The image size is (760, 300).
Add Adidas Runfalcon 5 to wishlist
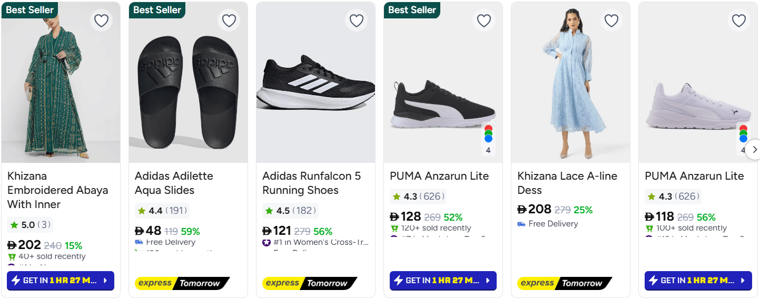pyautogui.click(x=357, y=20)
